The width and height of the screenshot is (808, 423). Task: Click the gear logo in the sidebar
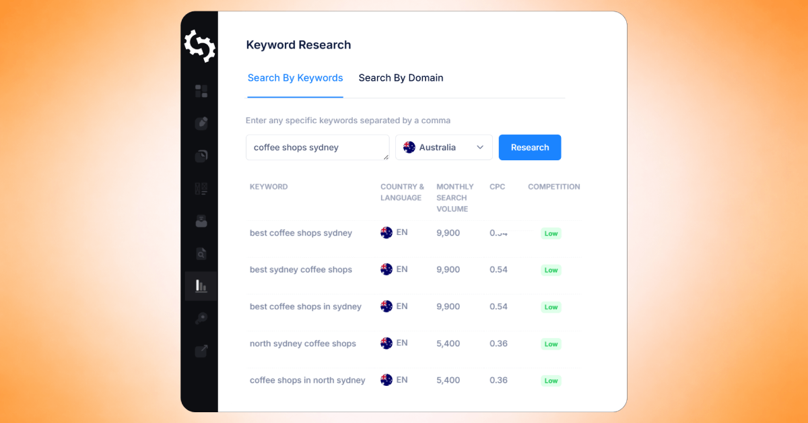click(200, 46)
